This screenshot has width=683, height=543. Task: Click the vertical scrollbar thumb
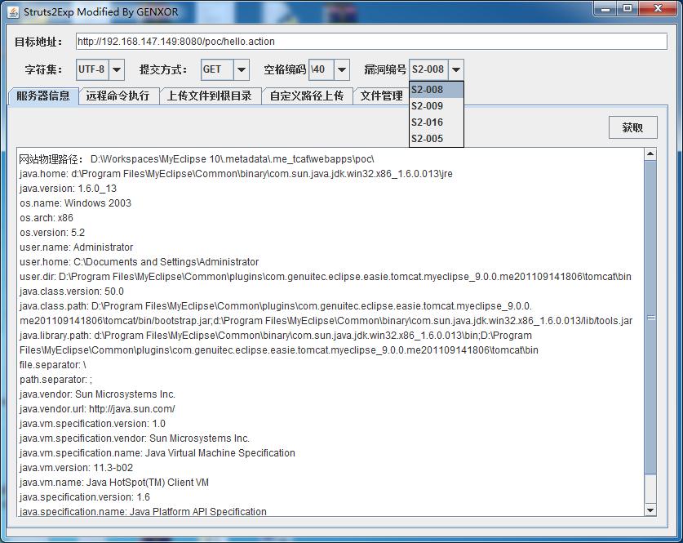[650, 318]
